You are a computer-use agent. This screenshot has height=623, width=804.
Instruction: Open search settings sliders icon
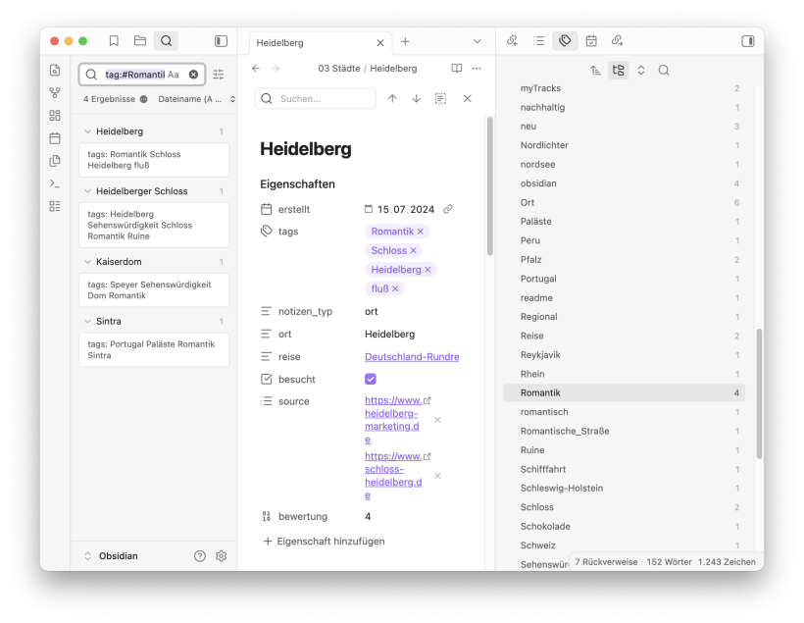[x=219, y=75]
